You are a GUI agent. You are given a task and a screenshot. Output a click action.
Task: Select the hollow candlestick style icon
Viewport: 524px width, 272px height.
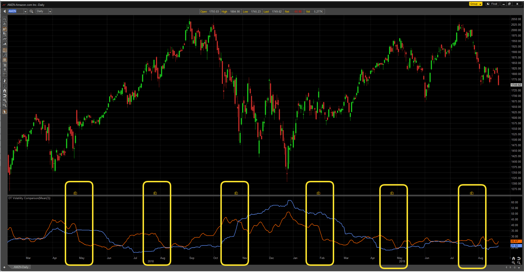pyautogui.click(x=5, y=33)
